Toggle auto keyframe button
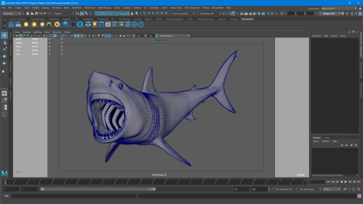363x204 pixels. coord(353,189)
